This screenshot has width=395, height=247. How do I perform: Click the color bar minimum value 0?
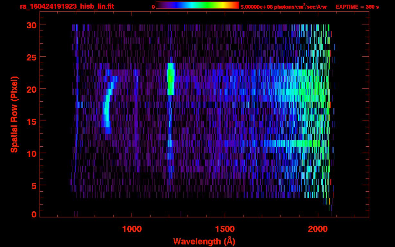click(153, 7)
